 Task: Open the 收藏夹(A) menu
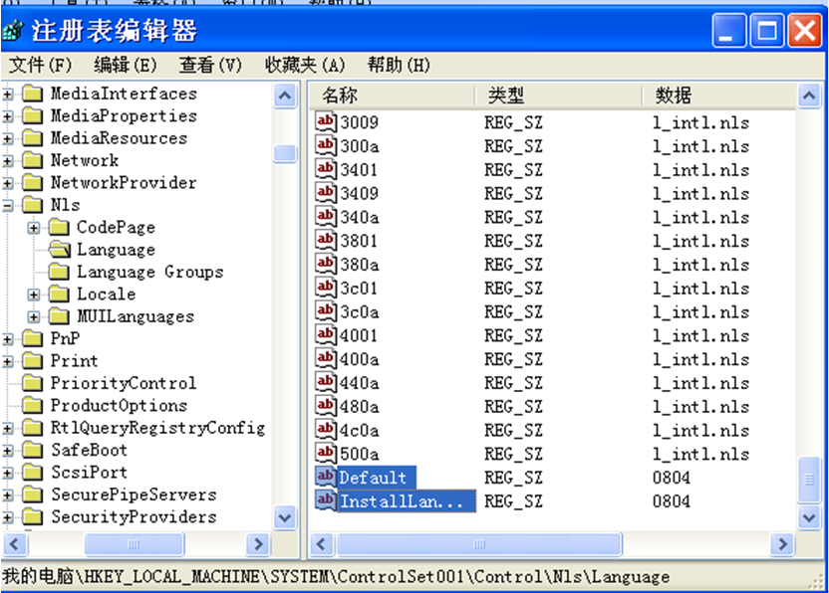coord(304,65)
